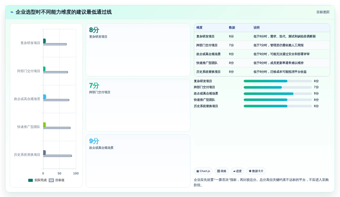Click the 政企或高合规场景 progress bar
This screenshot has height=197, width=340.
point(278,94)
